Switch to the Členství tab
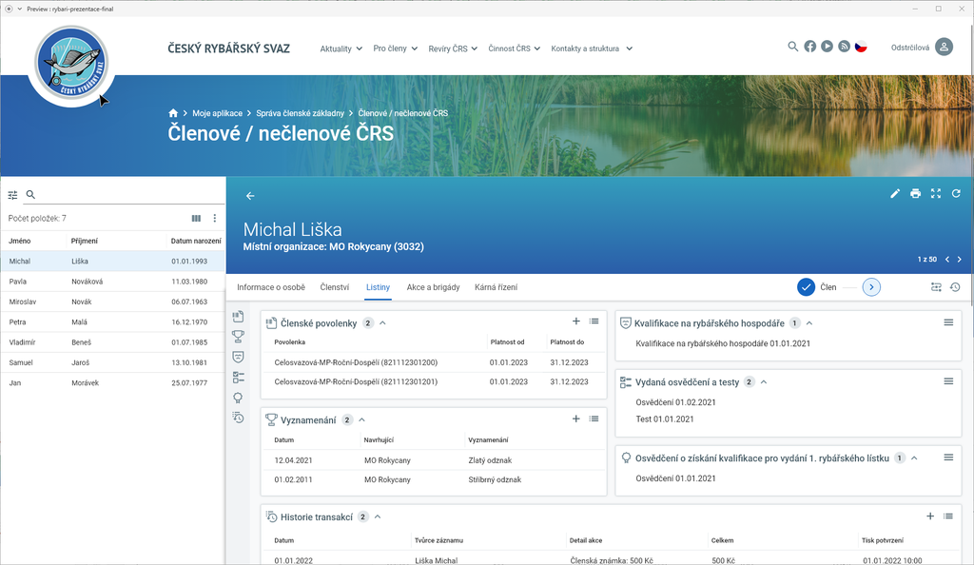 coord(334,286)
